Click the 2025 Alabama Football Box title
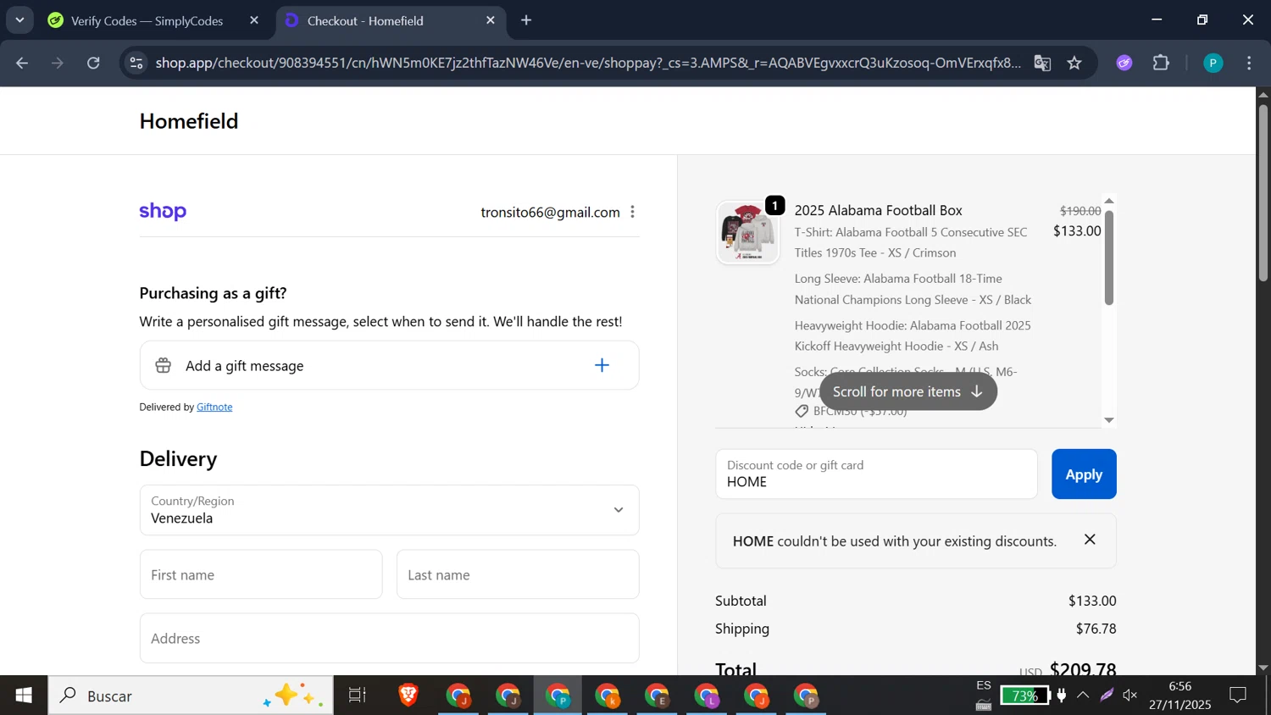1271x715 pixels. [878, 210]
